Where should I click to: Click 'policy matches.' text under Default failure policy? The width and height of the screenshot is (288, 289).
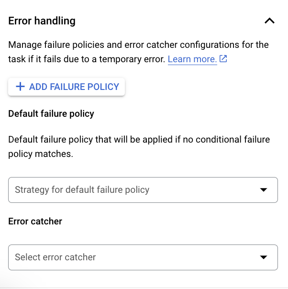click(41, 155)
